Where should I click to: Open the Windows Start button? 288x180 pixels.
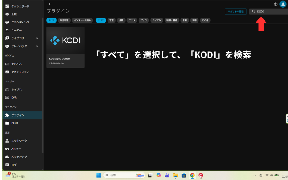point(98,175)
